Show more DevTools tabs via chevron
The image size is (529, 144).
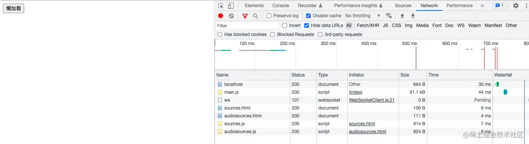482,6
